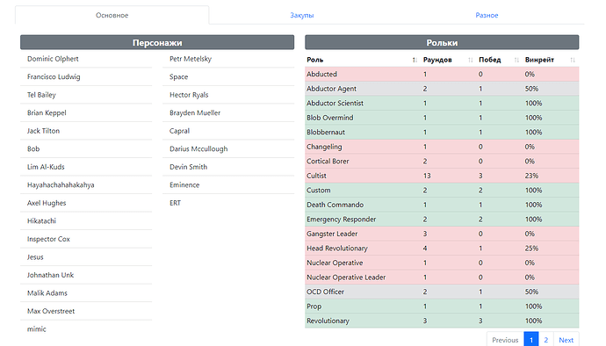Go to Next page of roles

566,340
